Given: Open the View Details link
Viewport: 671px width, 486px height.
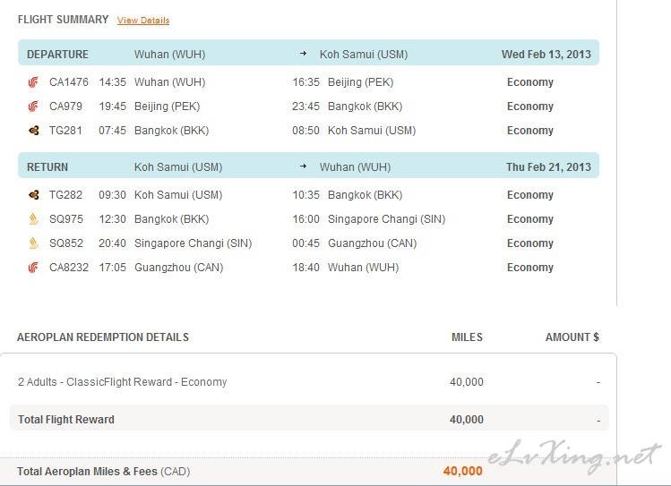Looking at the screenshot, I should (x=143, y=20).
